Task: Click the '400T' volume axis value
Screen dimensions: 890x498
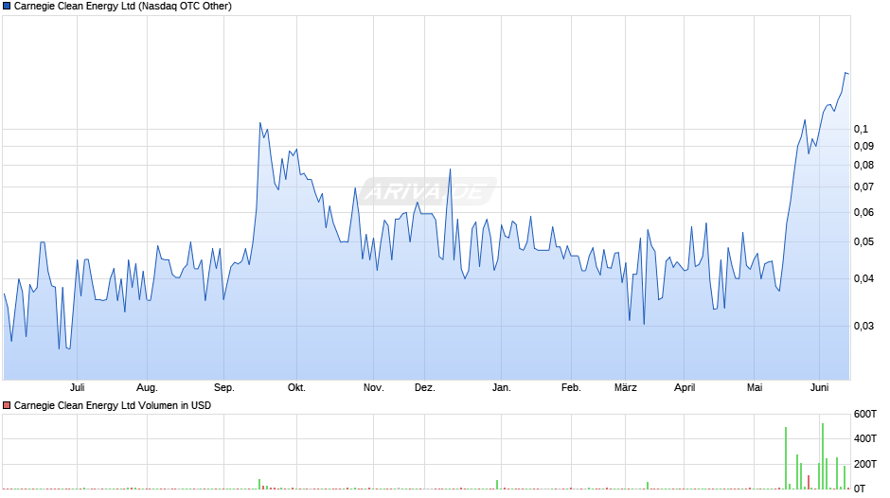Action: pyautogui.click(x=865, y=438)
